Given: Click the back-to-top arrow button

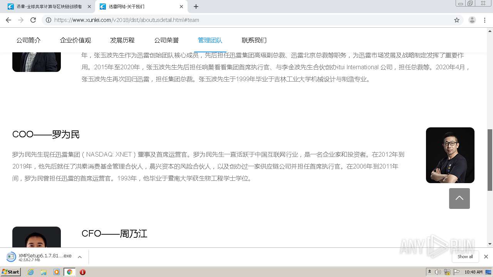Looking at the screenshot, I should click(459, 199).
